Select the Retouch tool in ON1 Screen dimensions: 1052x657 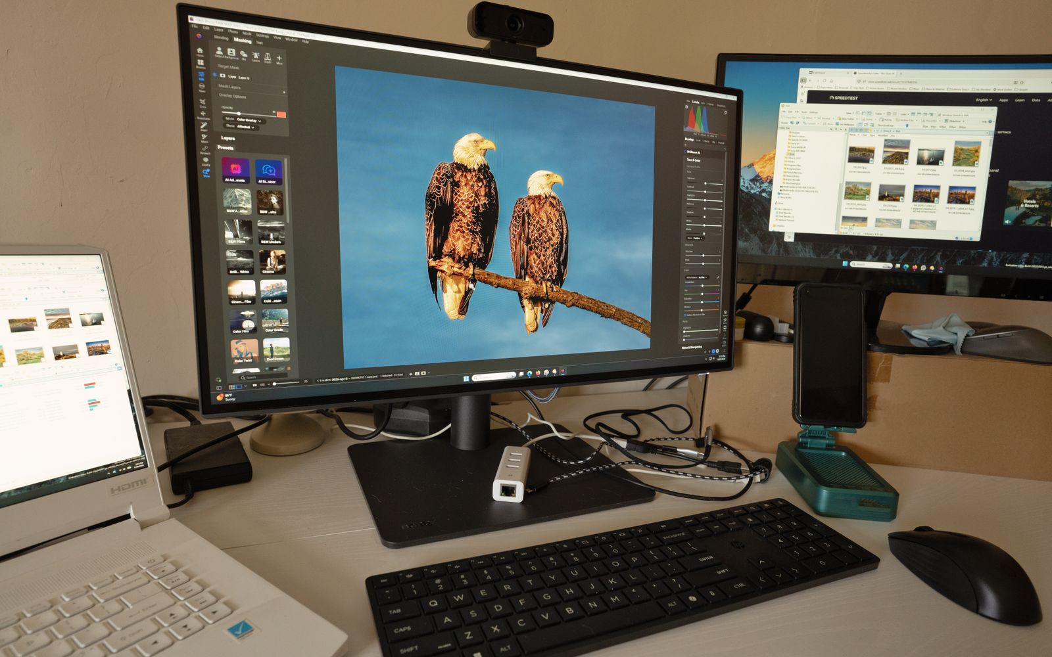(x=204, y=149)
